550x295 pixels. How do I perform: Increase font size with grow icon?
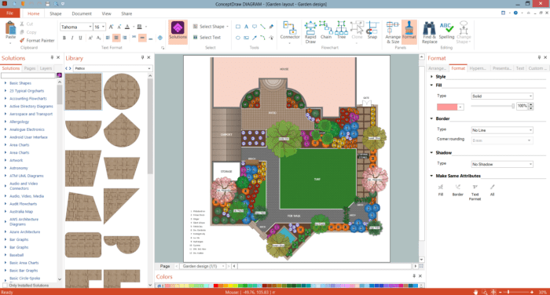(x=111, y=27)
